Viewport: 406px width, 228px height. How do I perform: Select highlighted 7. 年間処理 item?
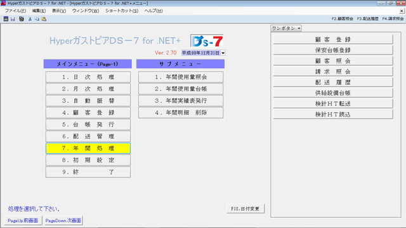(x=88, y=148)
